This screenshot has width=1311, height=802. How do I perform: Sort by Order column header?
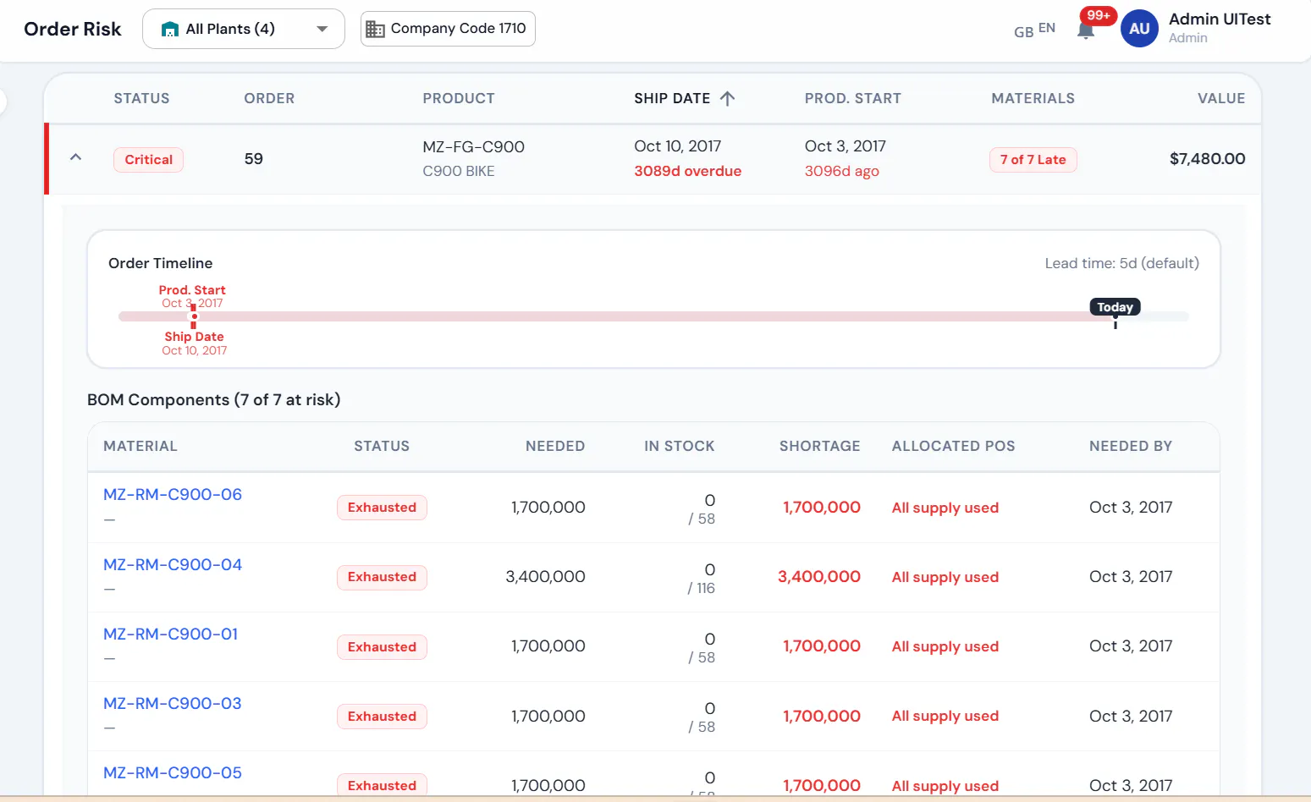coord(269,98)
